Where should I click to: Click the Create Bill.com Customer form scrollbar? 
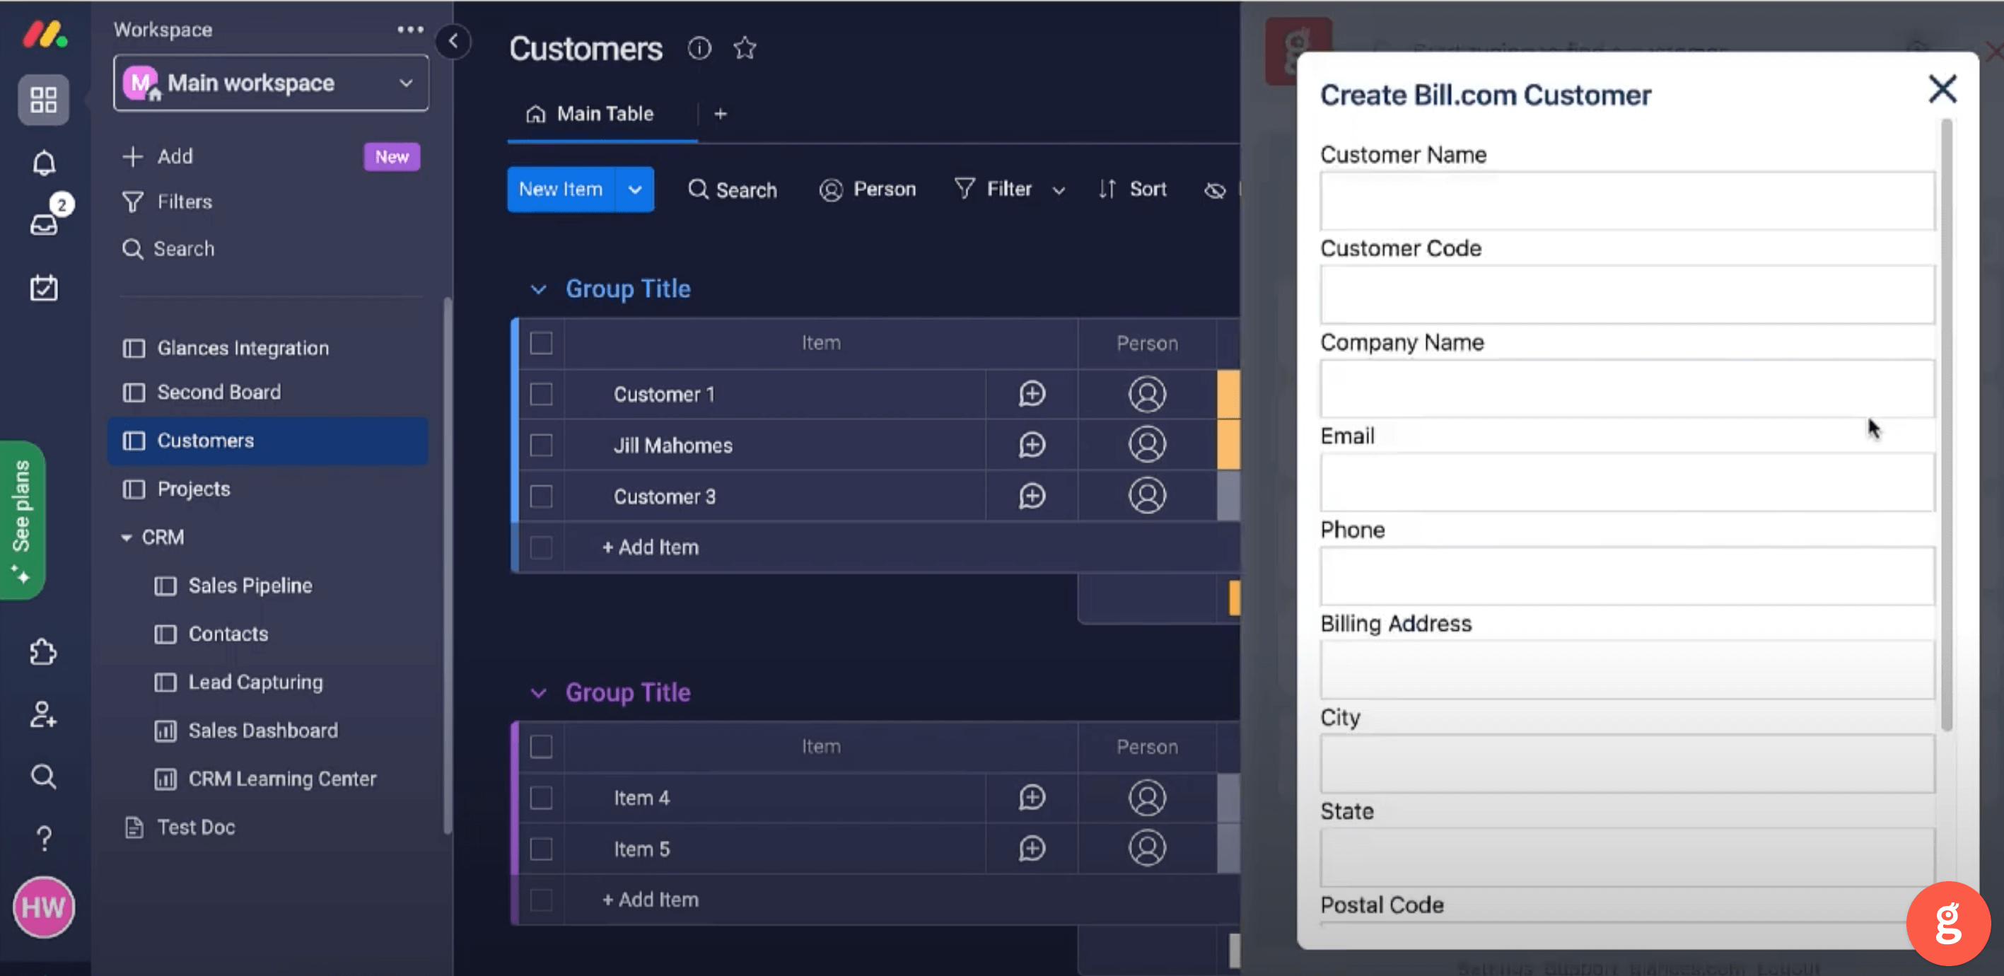[1947, 424]
